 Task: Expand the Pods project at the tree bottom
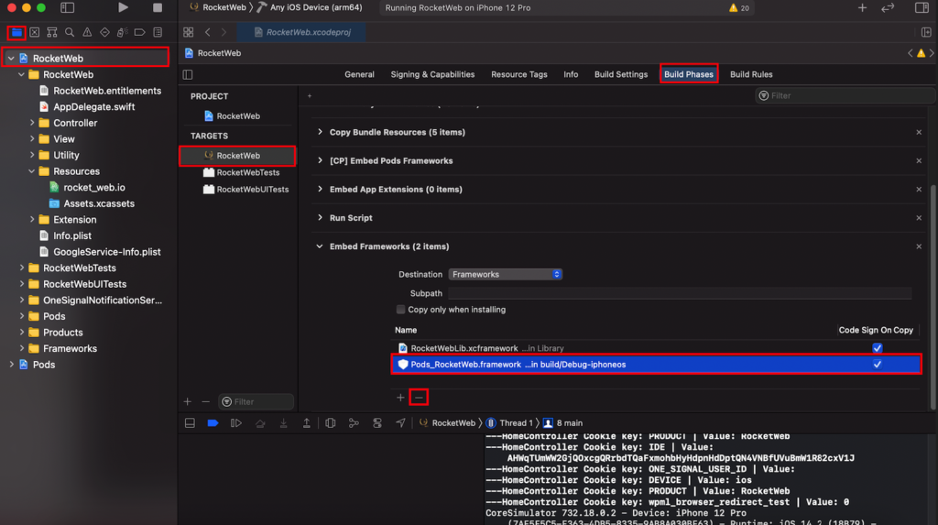(11, 365)
